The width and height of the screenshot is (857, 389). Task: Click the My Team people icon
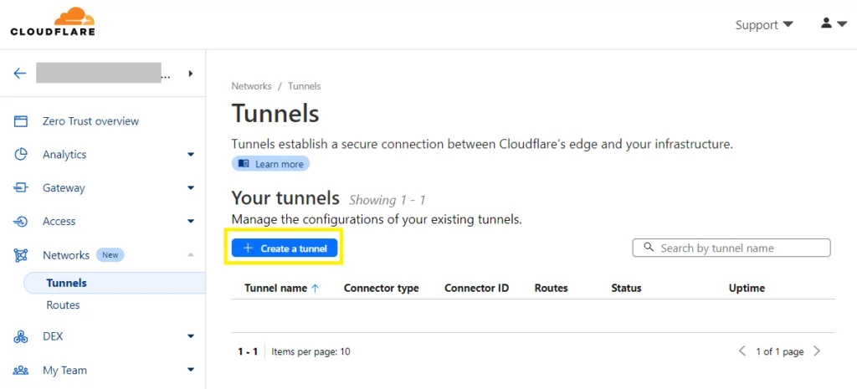pyautogui.click(x=21, y=371)
